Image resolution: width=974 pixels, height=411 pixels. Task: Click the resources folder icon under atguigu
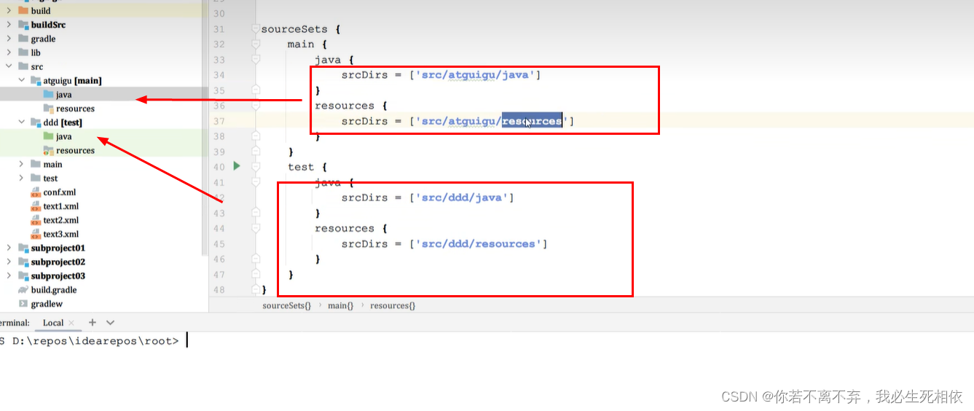click(x=48, y=109)
